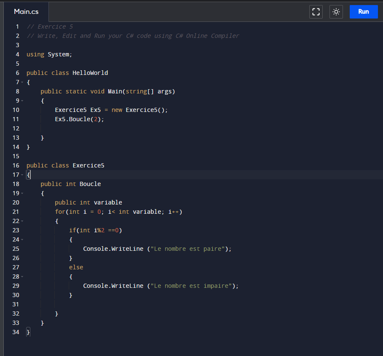The width and height of the screenshot is (383, 356).
Task: Click the 'using System;' statement
Action: 49,54
